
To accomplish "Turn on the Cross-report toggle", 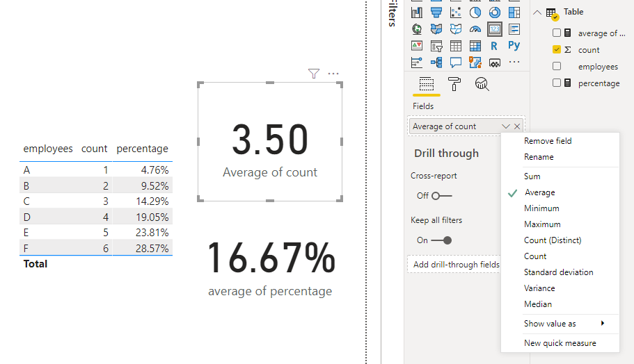I will pyautogui.click(x=441, y=196).
